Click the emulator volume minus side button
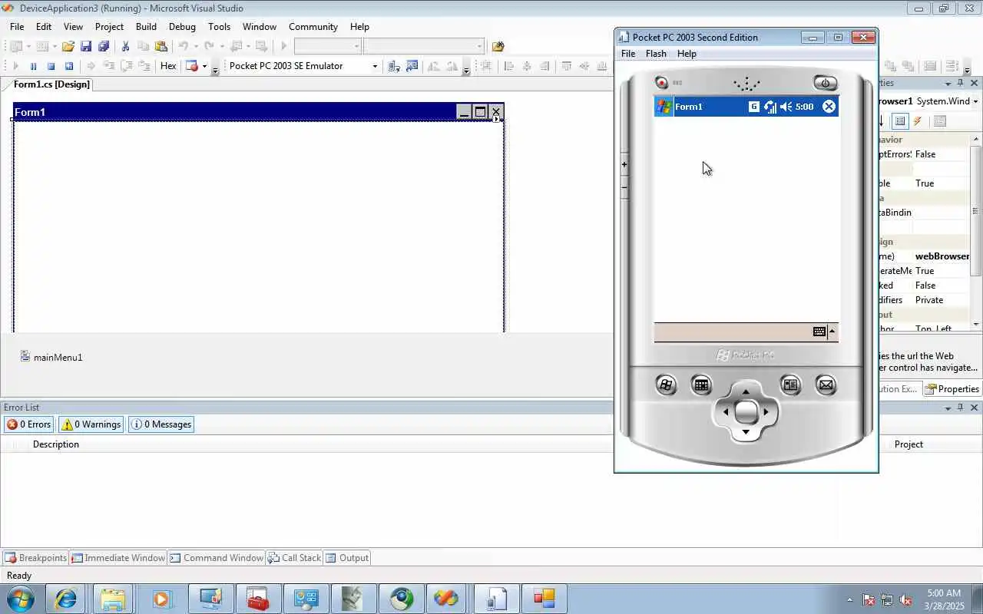This screenshot has height=614, width=983. pyautogui.click(x=624, y=187)
